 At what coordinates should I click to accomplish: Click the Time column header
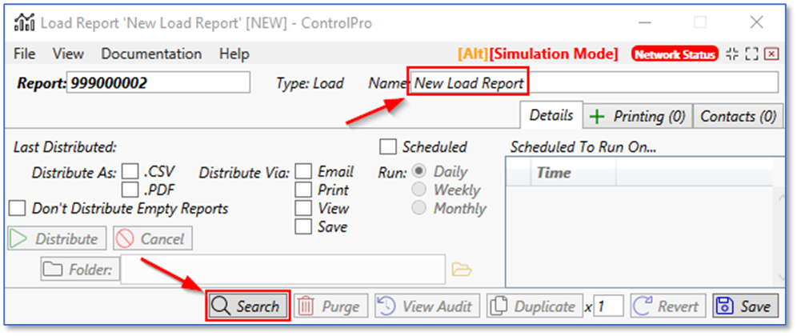point(554,173)
